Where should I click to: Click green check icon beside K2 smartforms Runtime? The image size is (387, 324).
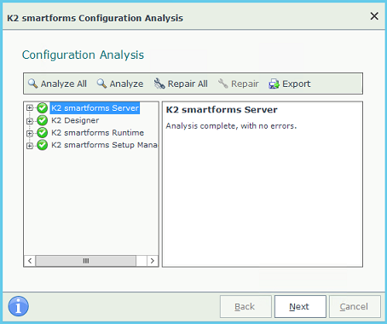43,133
